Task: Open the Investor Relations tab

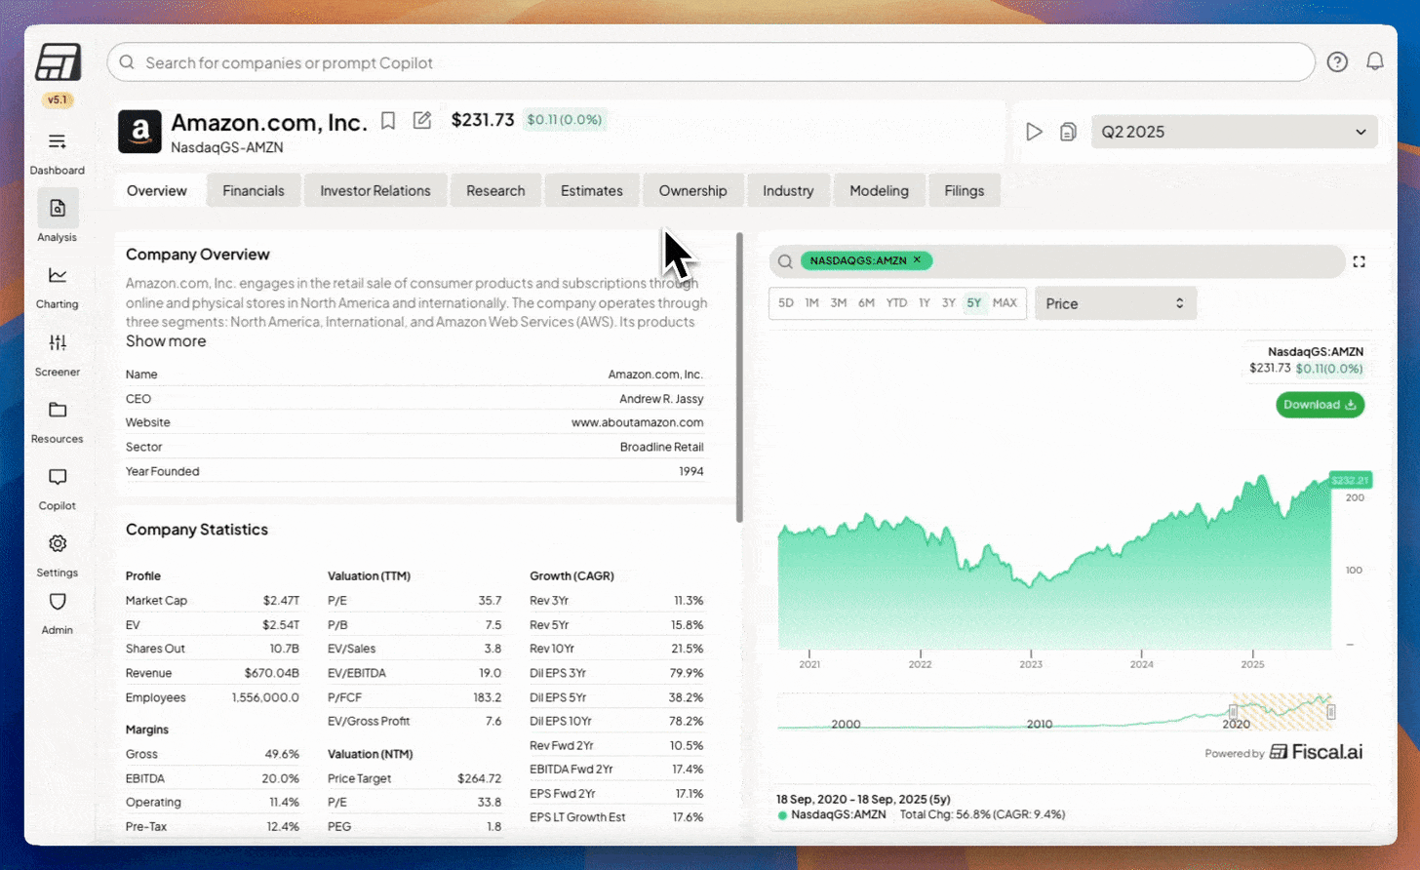Action: [x=375, y=191]
